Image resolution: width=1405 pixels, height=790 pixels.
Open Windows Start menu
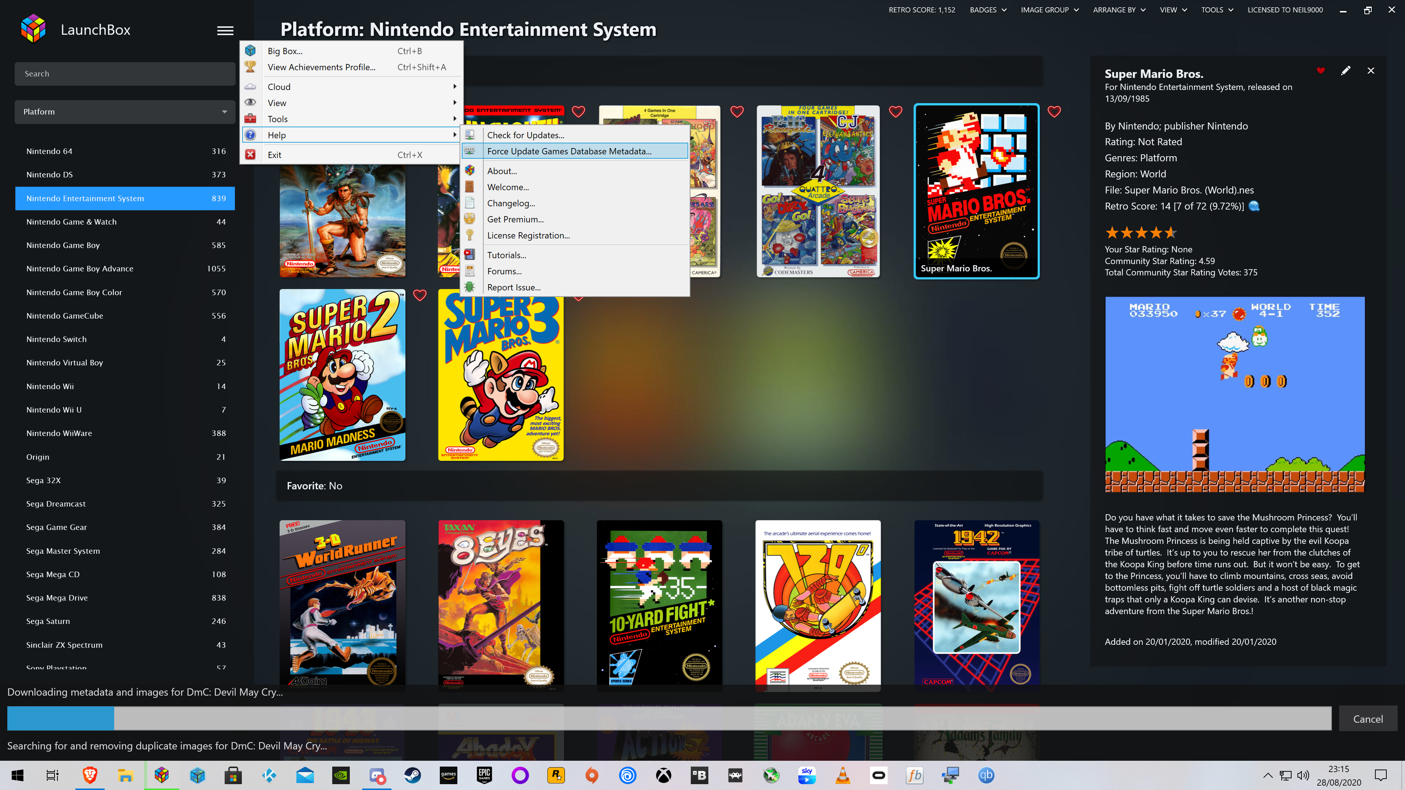coord(18,775)
